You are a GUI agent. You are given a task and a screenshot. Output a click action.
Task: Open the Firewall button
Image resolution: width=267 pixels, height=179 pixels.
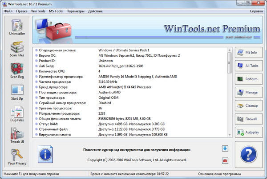click(x=248, y=119)
